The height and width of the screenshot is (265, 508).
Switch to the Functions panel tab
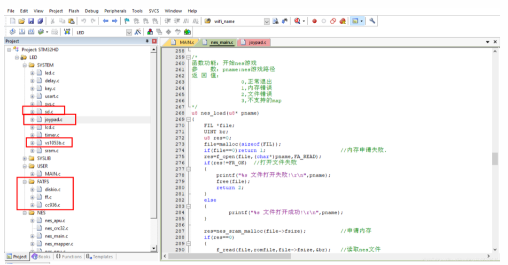(69, 257)
